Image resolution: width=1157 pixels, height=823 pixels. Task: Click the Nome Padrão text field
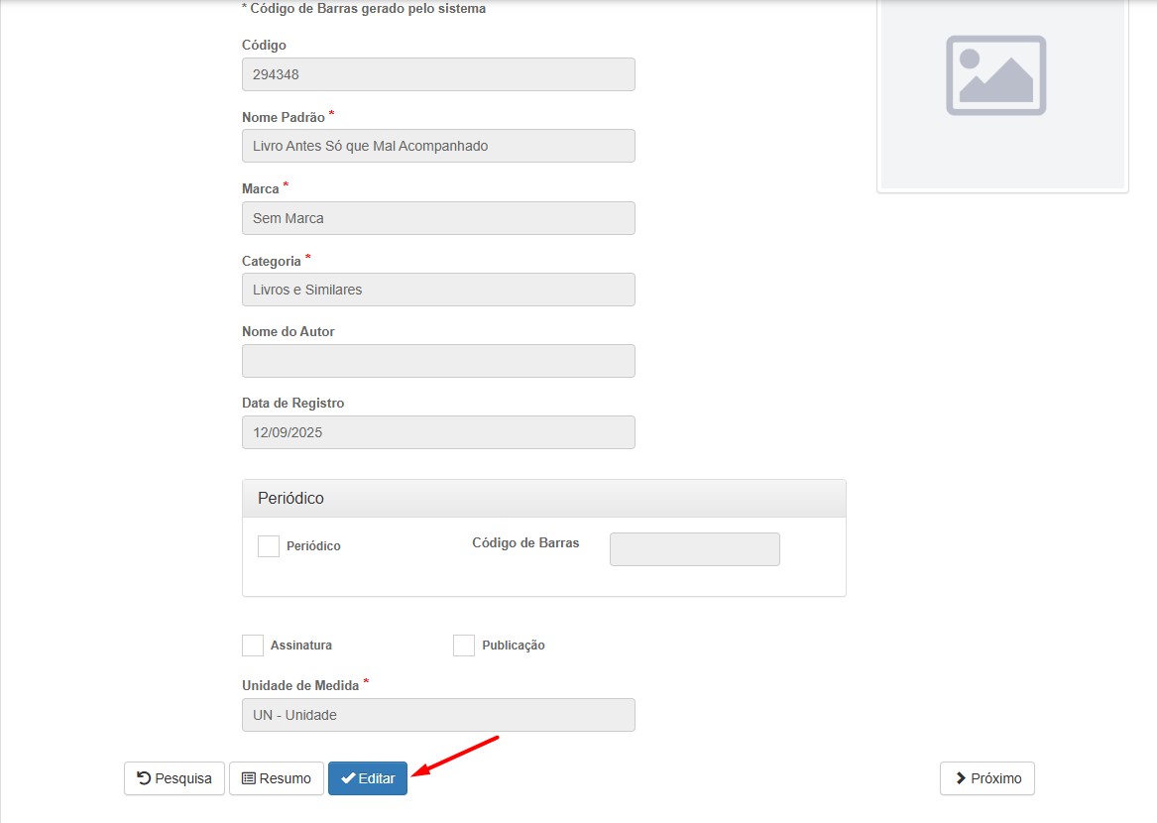click(x=438, y=146)
